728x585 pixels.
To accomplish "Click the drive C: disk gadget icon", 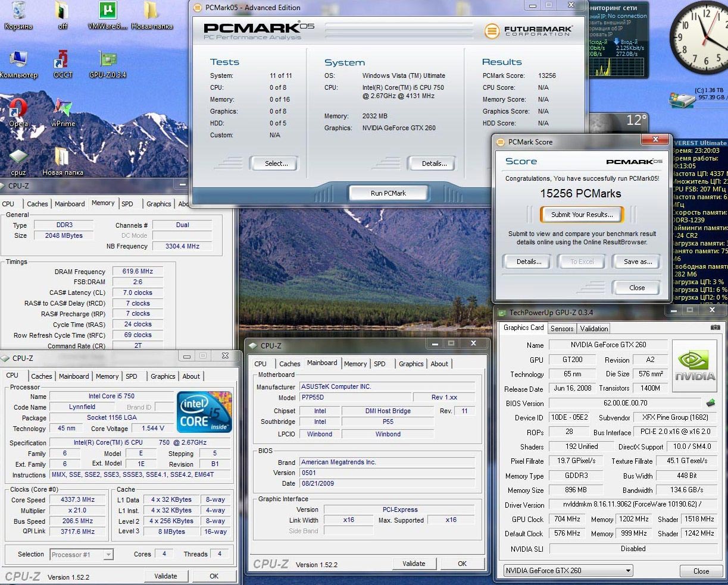I will tap(681, 100).
